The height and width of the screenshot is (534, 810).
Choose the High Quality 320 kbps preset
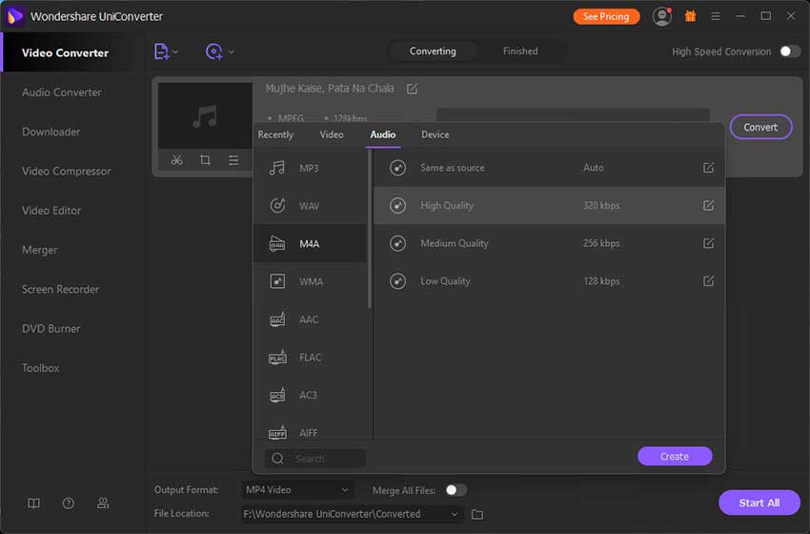(x=549, y=206)
